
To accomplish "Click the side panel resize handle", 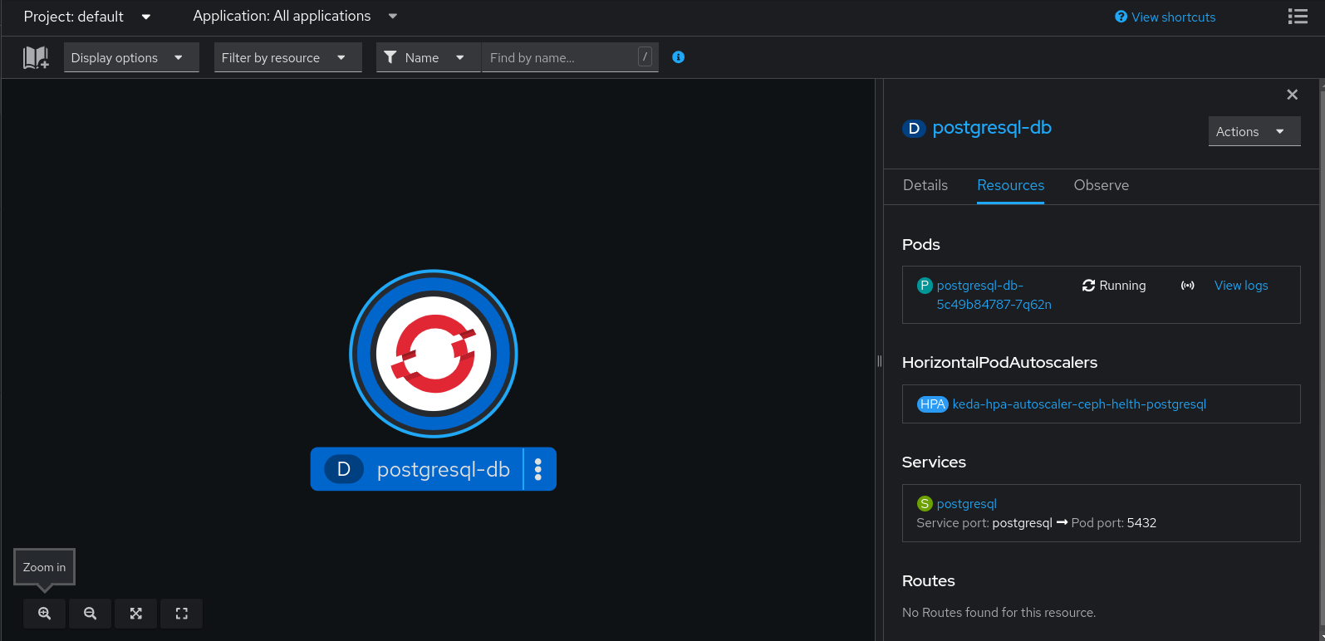I will [x=879, y=360].
